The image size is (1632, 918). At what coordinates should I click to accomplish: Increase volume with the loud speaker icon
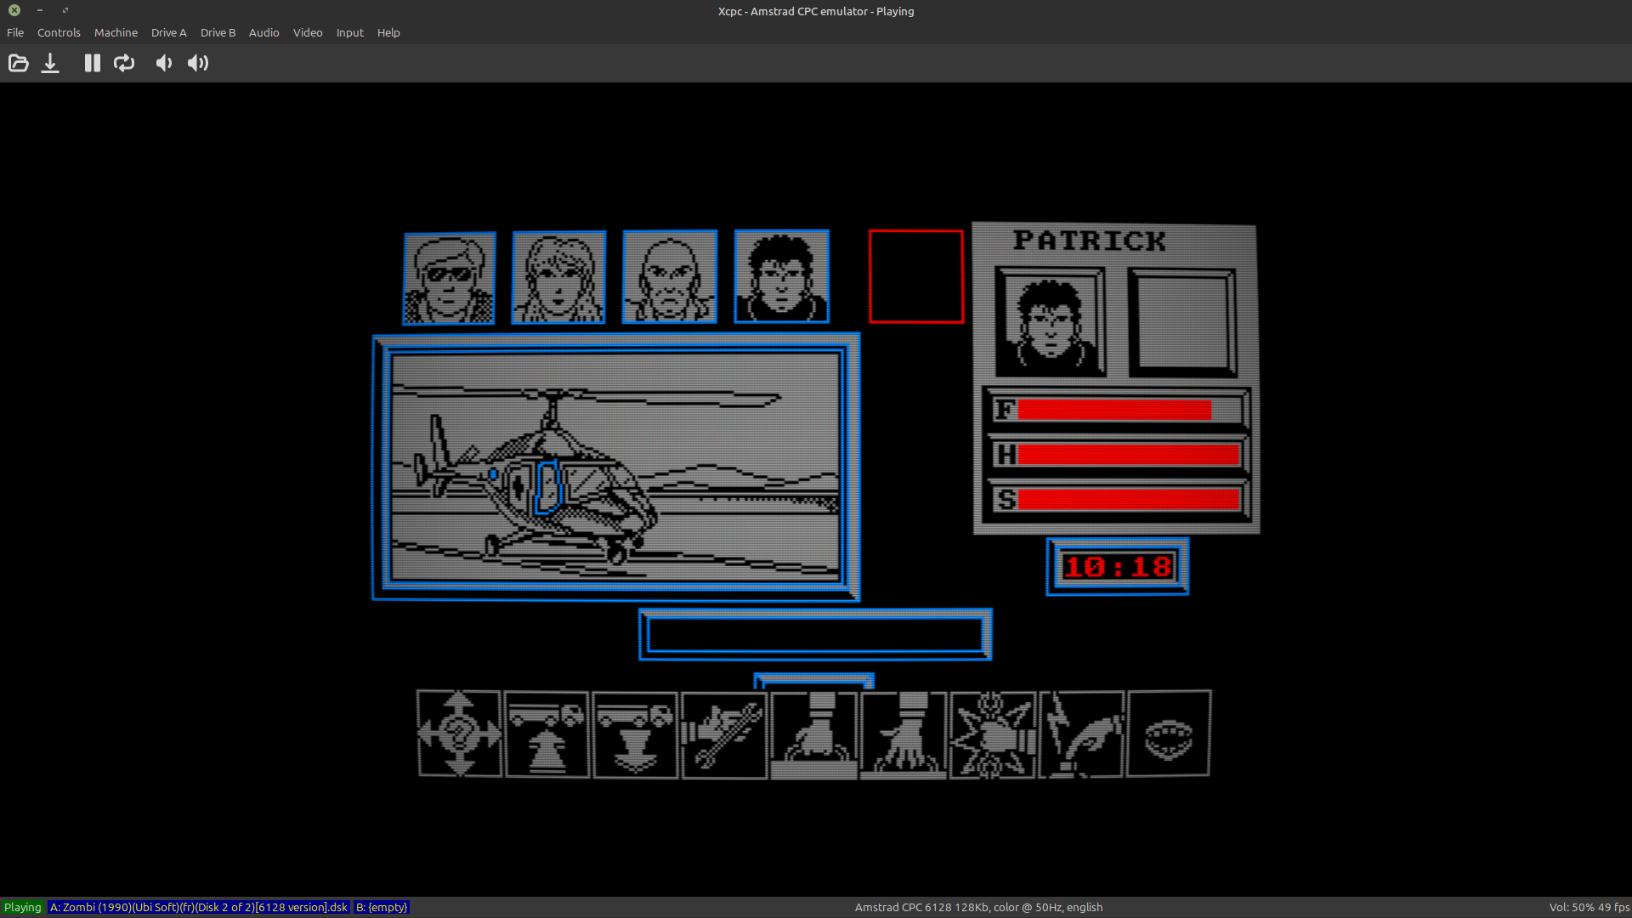(x=198, y=63)
